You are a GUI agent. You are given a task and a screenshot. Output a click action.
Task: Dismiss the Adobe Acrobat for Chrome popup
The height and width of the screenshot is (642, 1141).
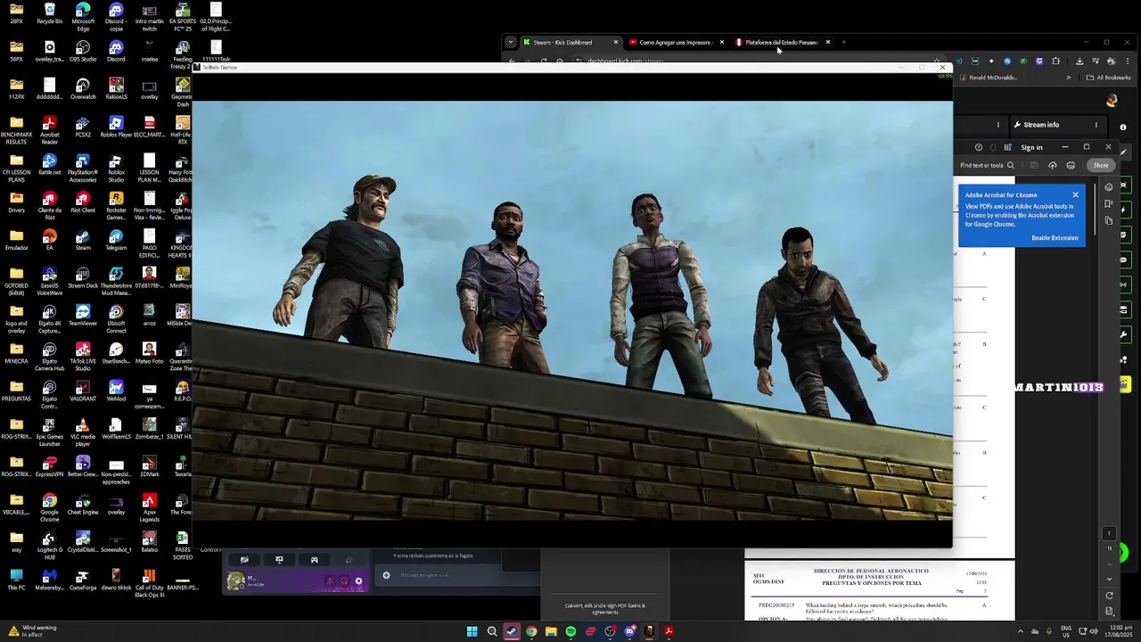tap(1075, 194)
